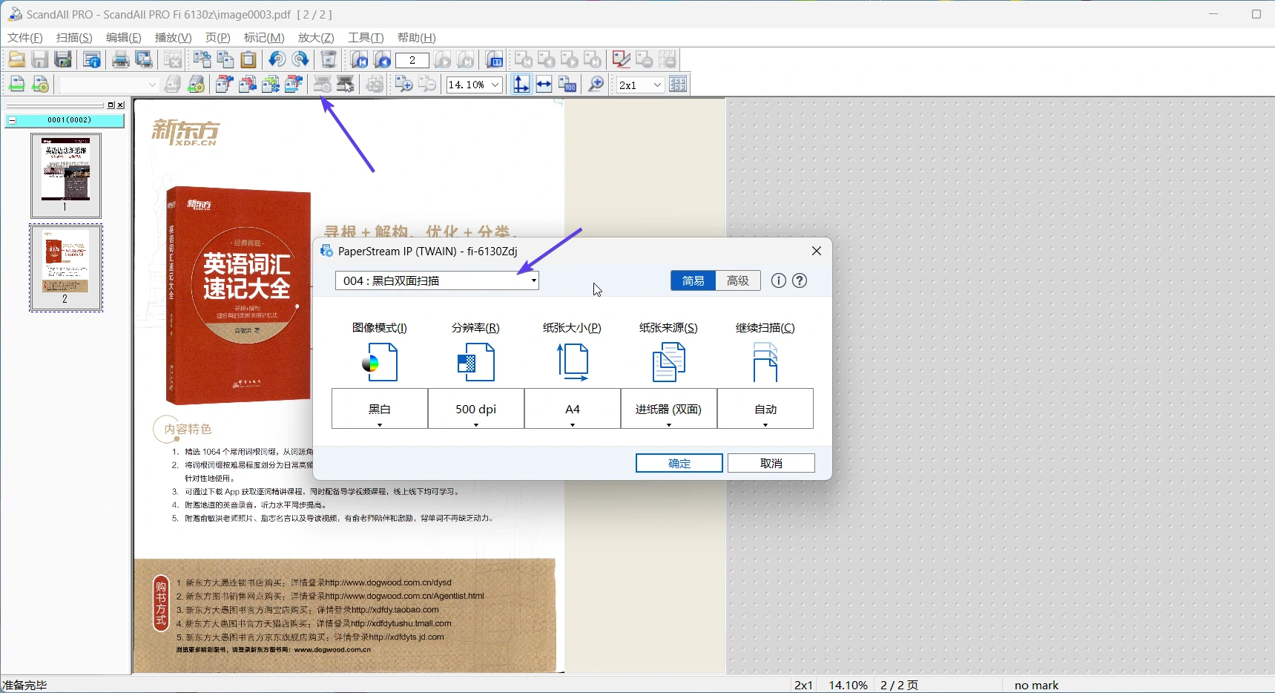
Task: Click the Save icon in toolbar
Action: pyautogui.click(x=40, y=59)
